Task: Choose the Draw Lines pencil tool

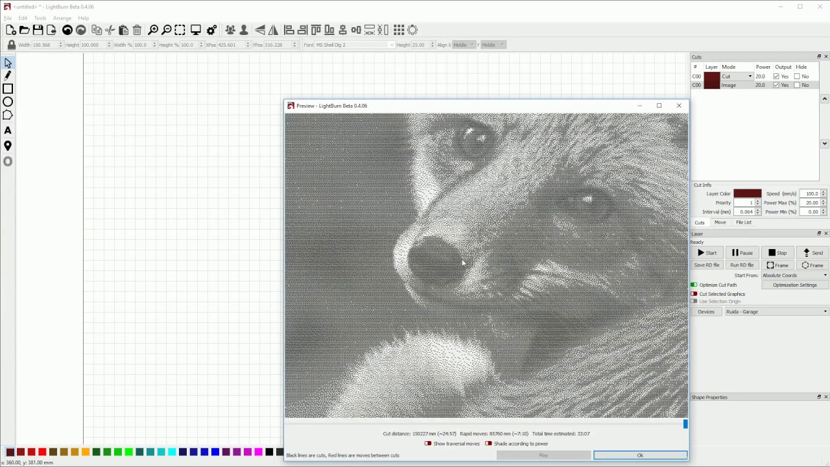Action: point(8,76)
